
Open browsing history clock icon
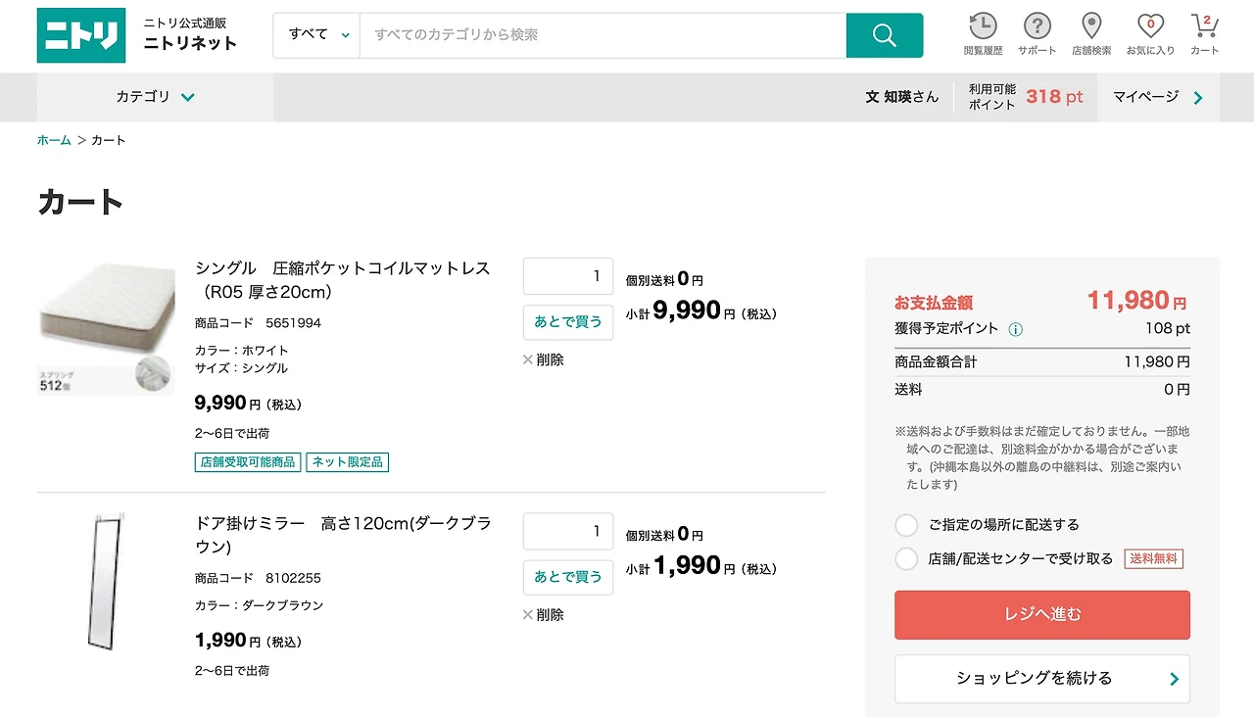click(983, 26)
